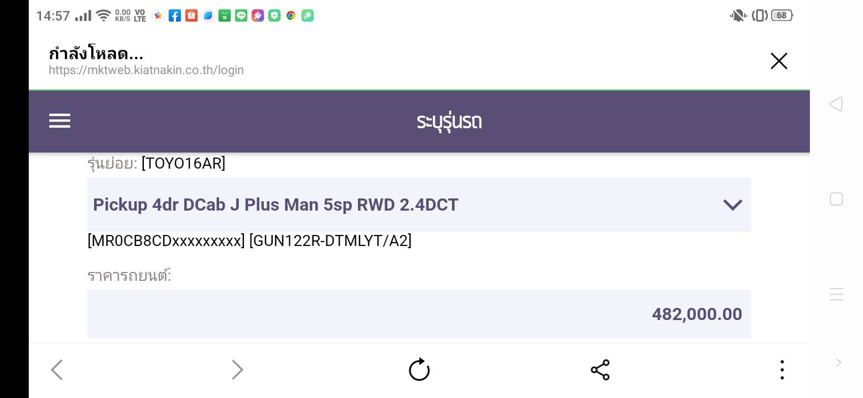Tap the share icon
The height and width of the screenshot is (398, 863).
600,369
